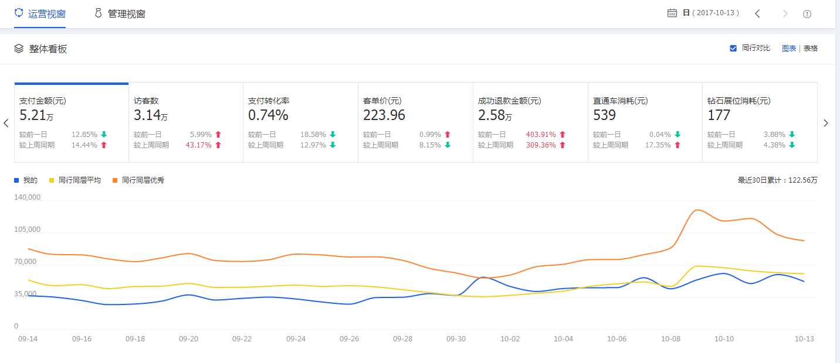This screenshot has width=840, height=363.
Task: Switch to 管理视窗 tab
Action: pos(126,13)
